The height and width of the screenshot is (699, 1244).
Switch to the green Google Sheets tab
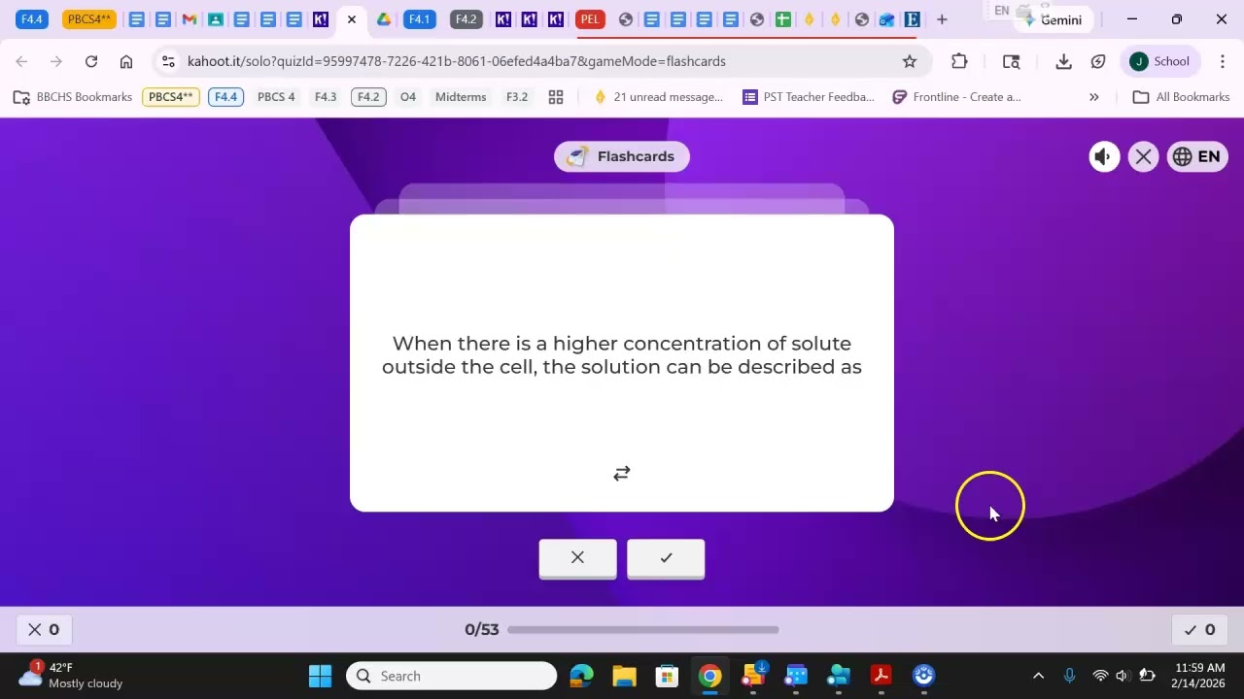[x=782, y=19]
